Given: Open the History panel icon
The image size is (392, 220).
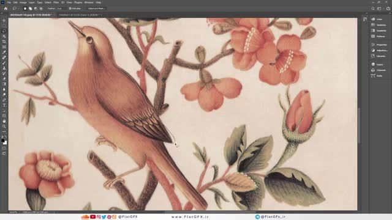Looking at the screenshot, I should tap(365, 19).
